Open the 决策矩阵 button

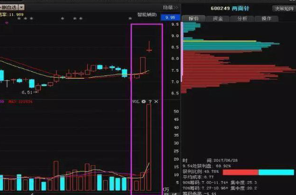284,9
